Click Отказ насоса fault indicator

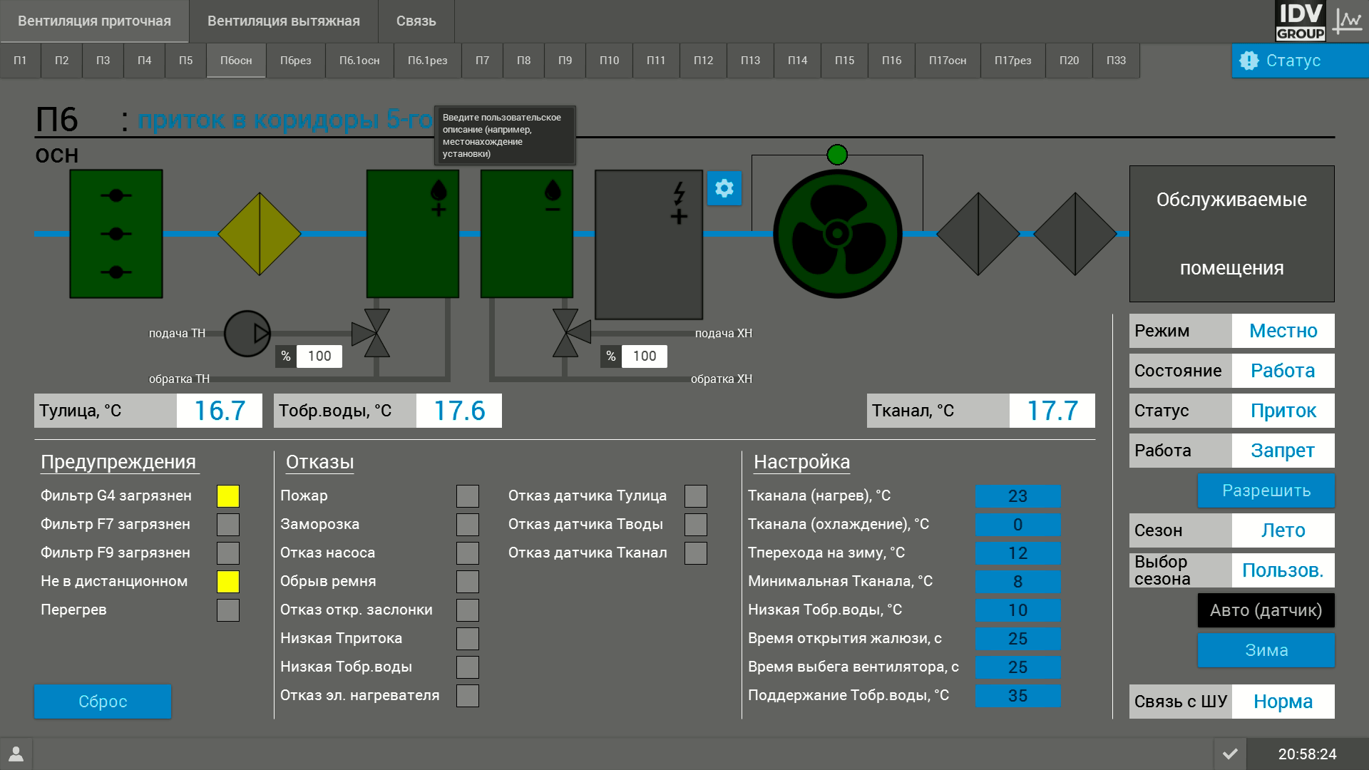pyautogui.click(x=468, y=553)
